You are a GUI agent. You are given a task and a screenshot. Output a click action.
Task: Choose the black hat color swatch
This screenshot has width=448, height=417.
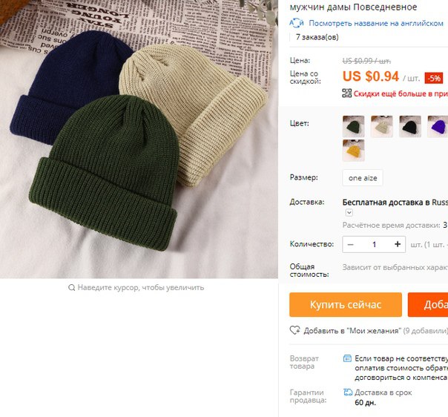(410, 126)
